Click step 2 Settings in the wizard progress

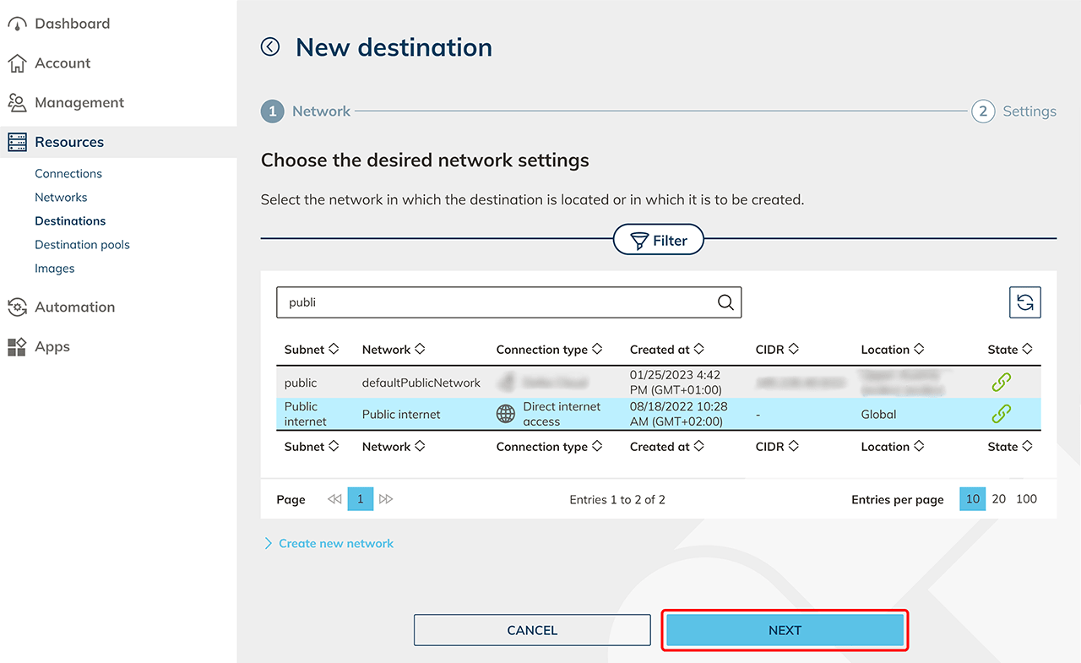1013,111
